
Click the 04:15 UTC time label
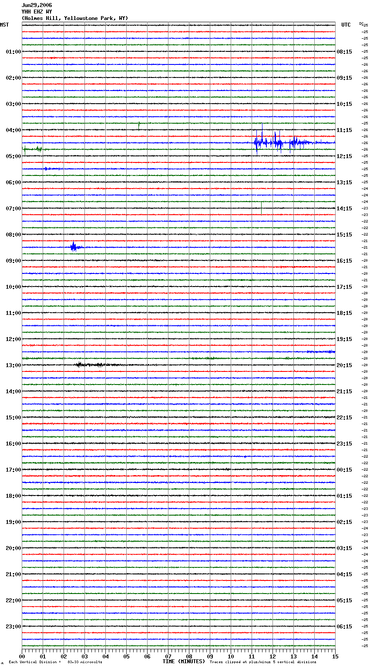344,574
